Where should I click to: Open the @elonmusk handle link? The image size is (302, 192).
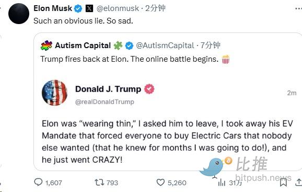click(118, 8)
